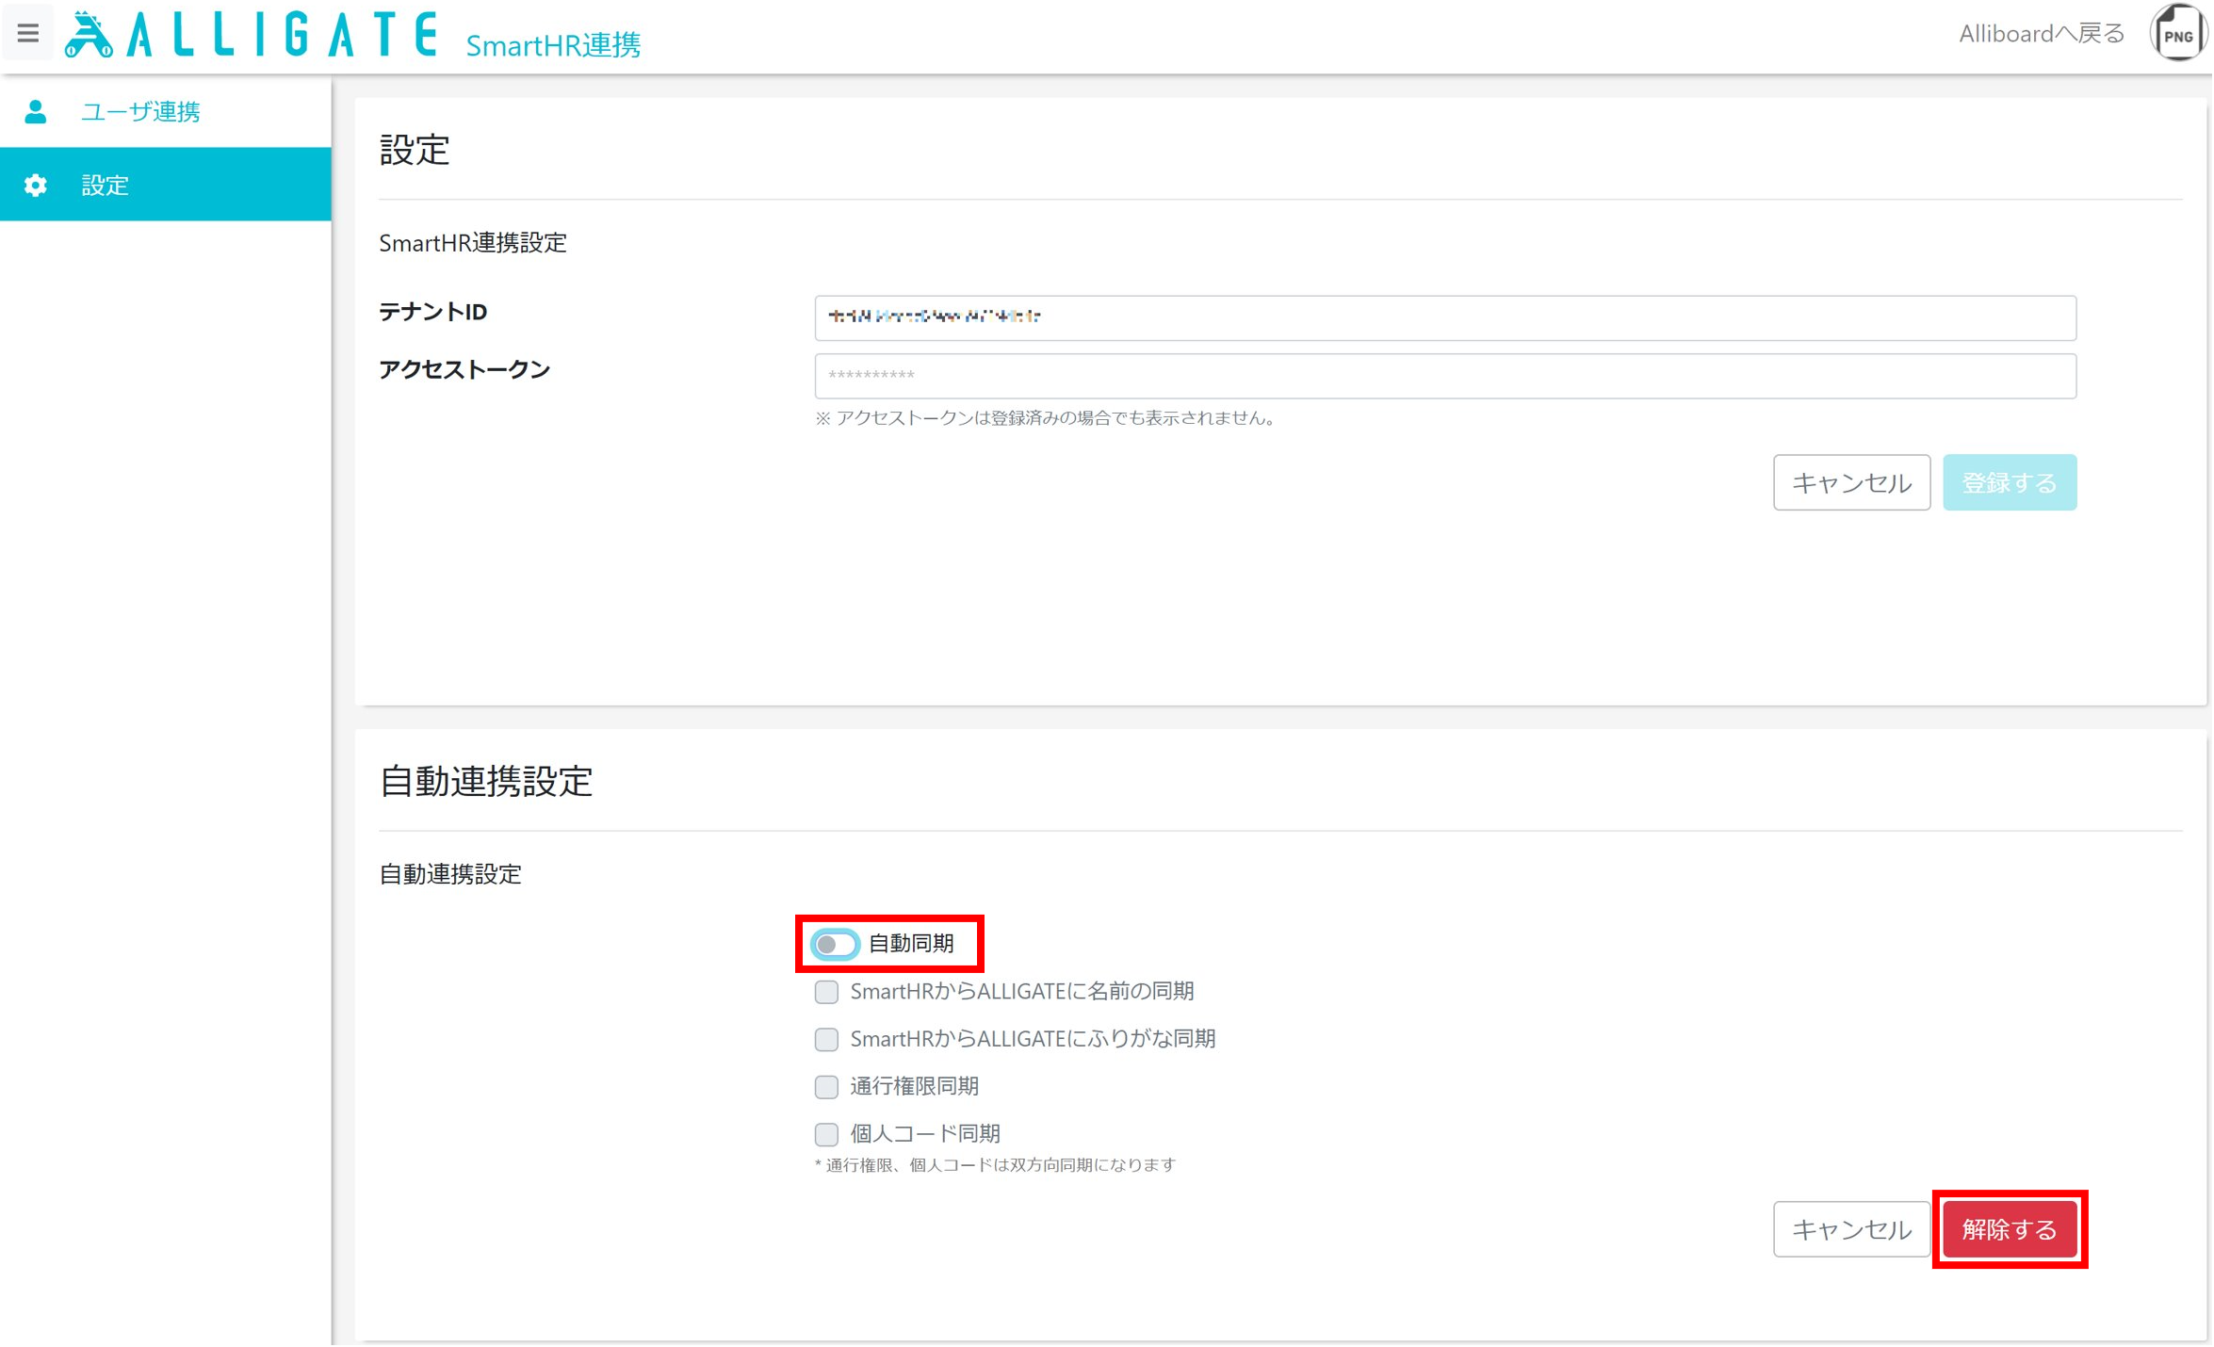Viewport: 2214px width, 1347px height.
Task: Open the PNG user avatar
Action: click(2179, 34)
